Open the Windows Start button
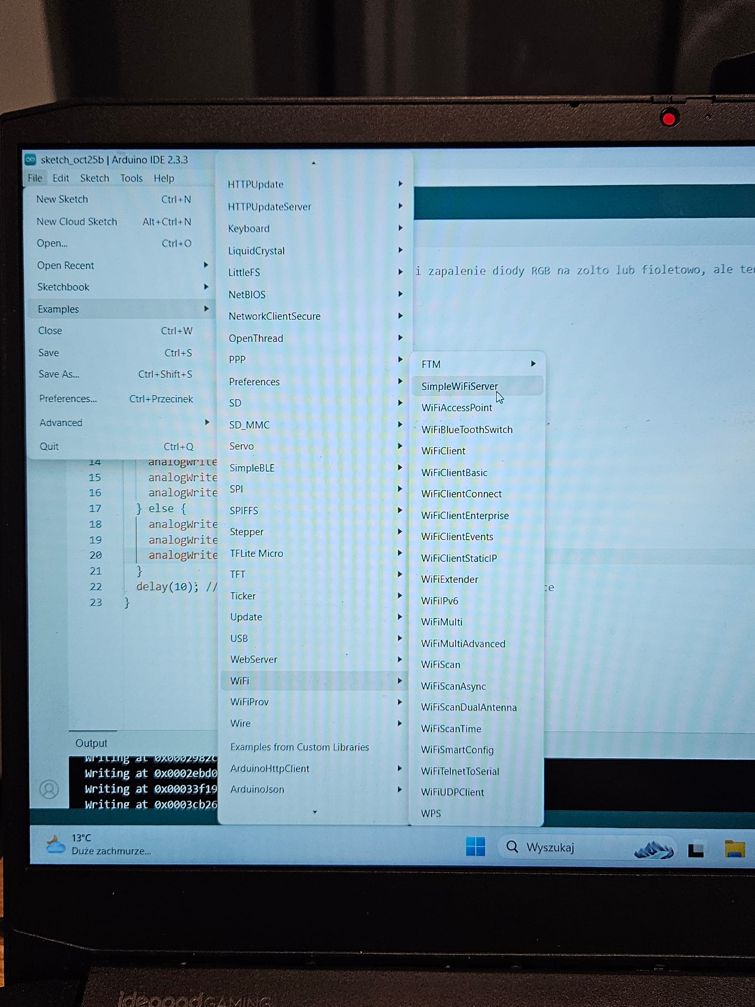This screenshot has width=755, height=1007. (476, 847)
